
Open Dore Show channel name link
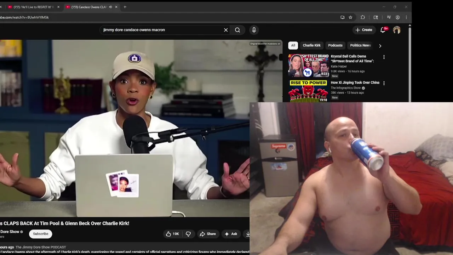point(10,232)
